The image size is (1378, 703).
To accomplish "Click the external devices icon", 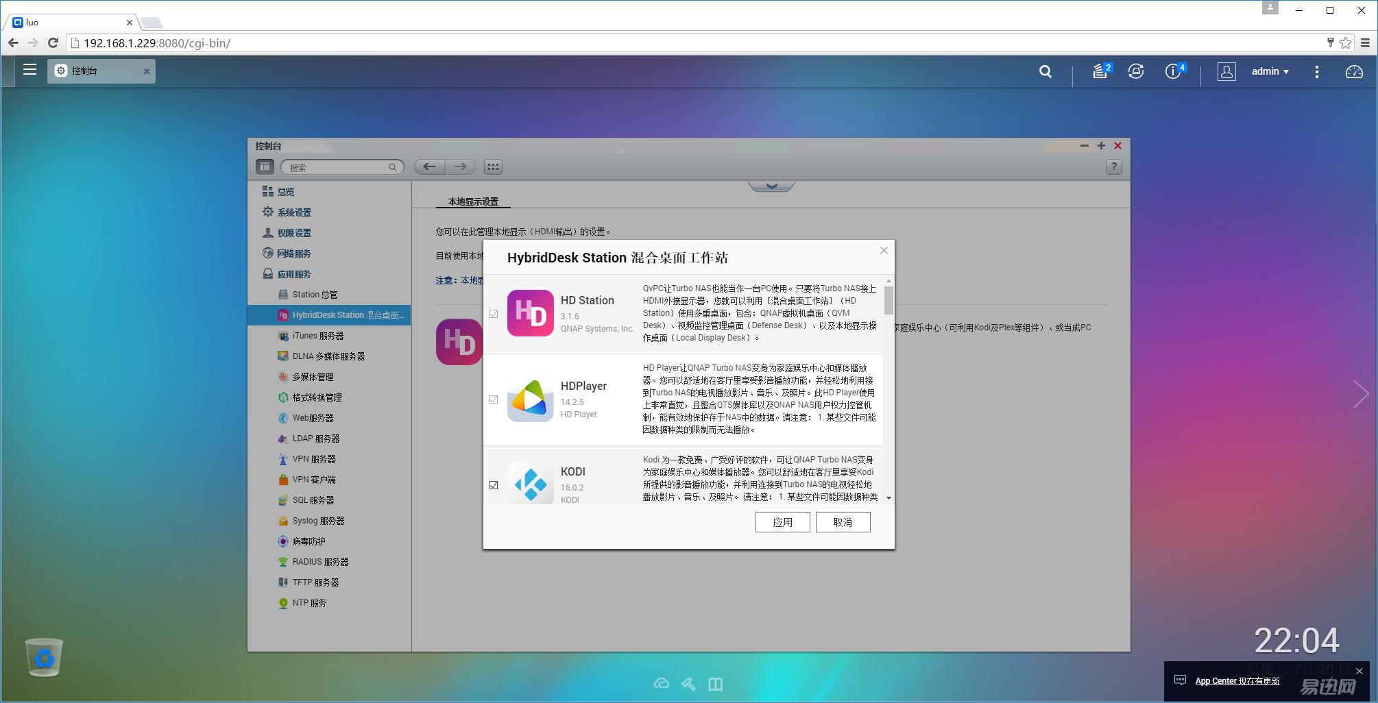I will point(1136,71).
